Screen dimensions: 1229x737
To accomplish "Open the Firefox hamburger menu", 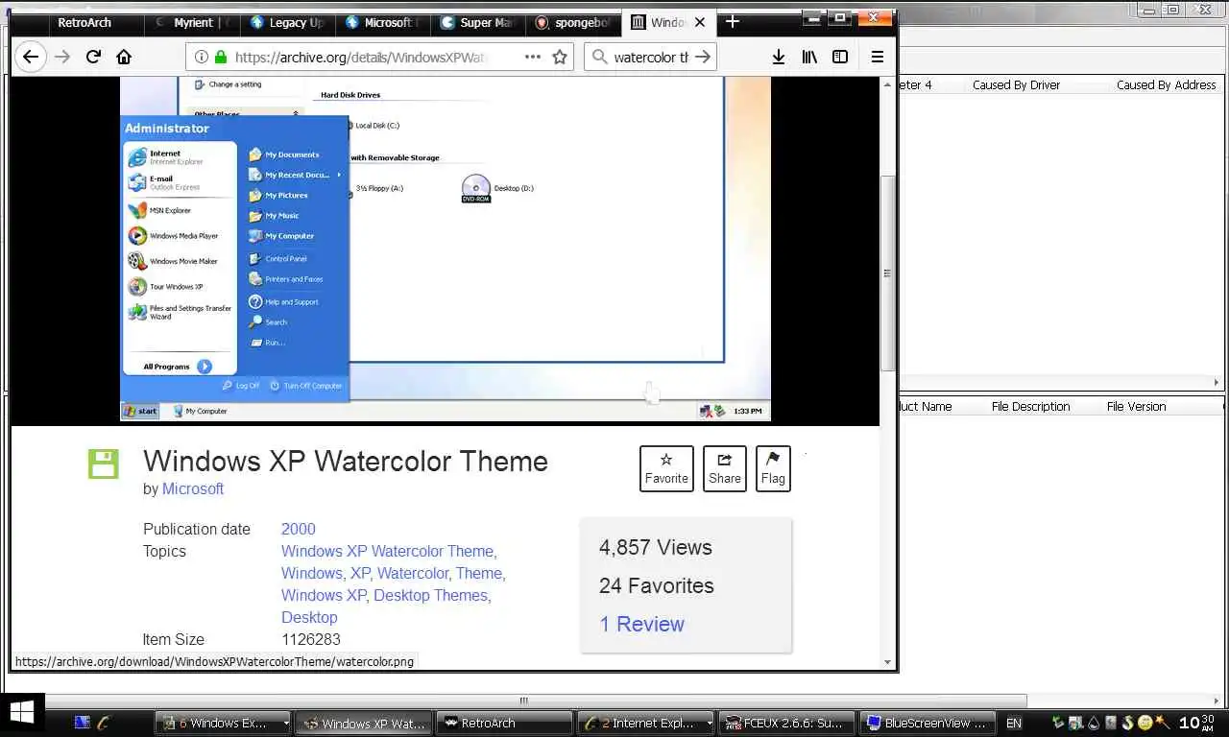I will [877, 57].
